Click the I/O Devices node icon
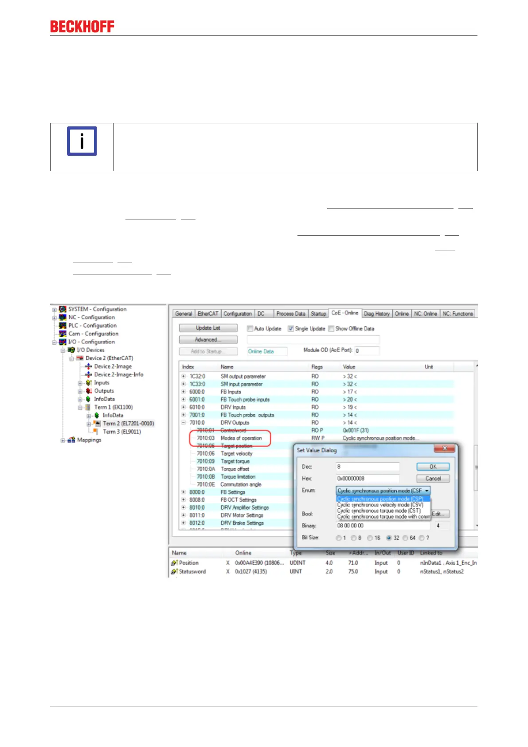Image resolution: width=528 pixels, height=747 pixels. pos(71,350)
